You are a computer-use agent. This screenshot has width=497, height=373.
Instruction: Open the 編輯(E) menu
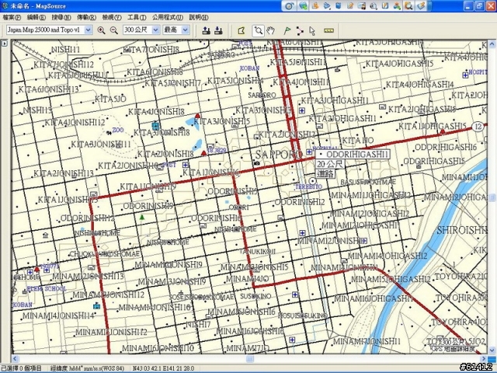tap(36, 17)
